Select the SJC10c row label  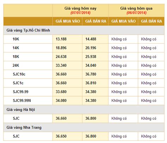coord(19,74)
